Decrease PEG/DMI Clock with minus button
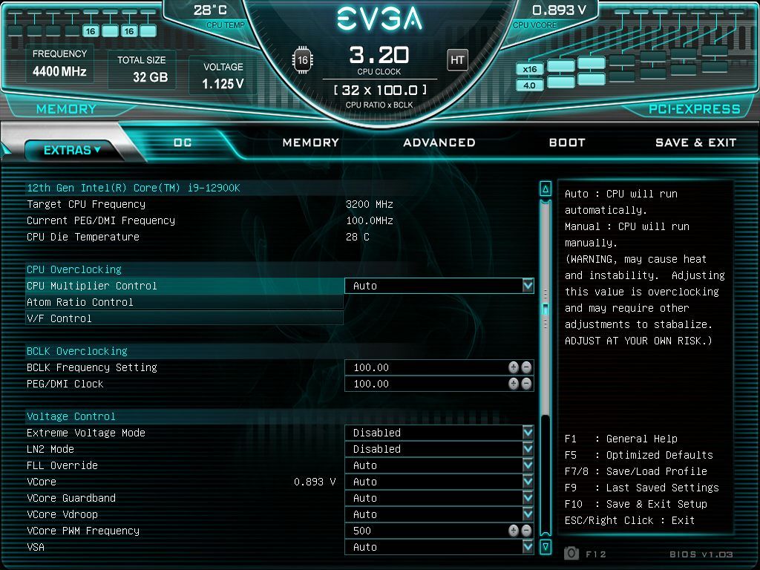This screenshot has width=760, height=570. click(526, 384)
